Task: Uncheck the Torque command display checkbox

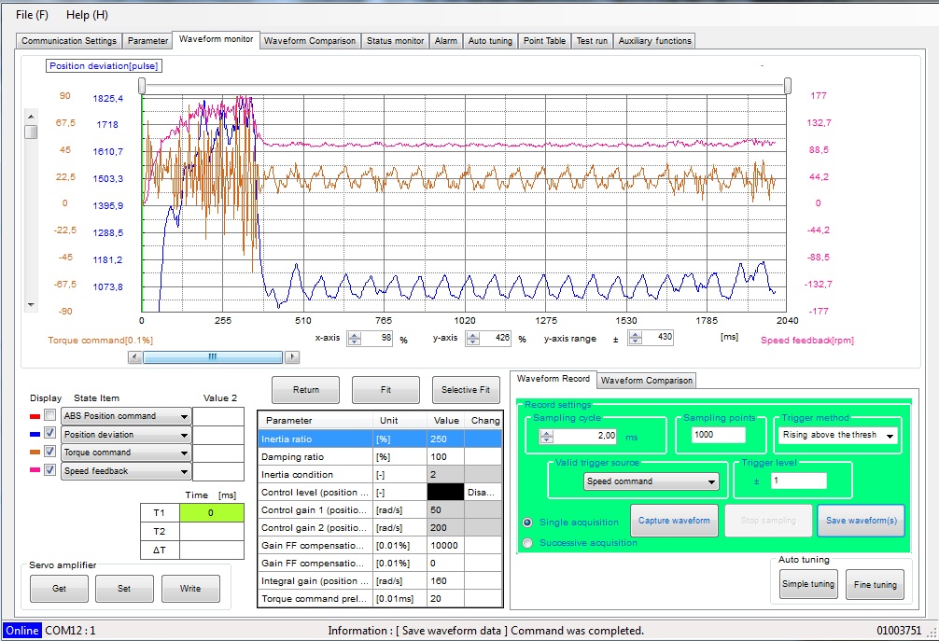Action: pos(50,453)
